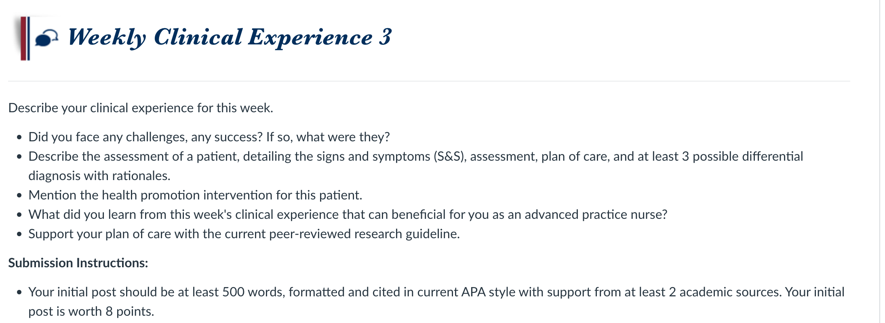Click the bullet about advanced practice nurse learning
Screen dimensions: 885x323
348,214
